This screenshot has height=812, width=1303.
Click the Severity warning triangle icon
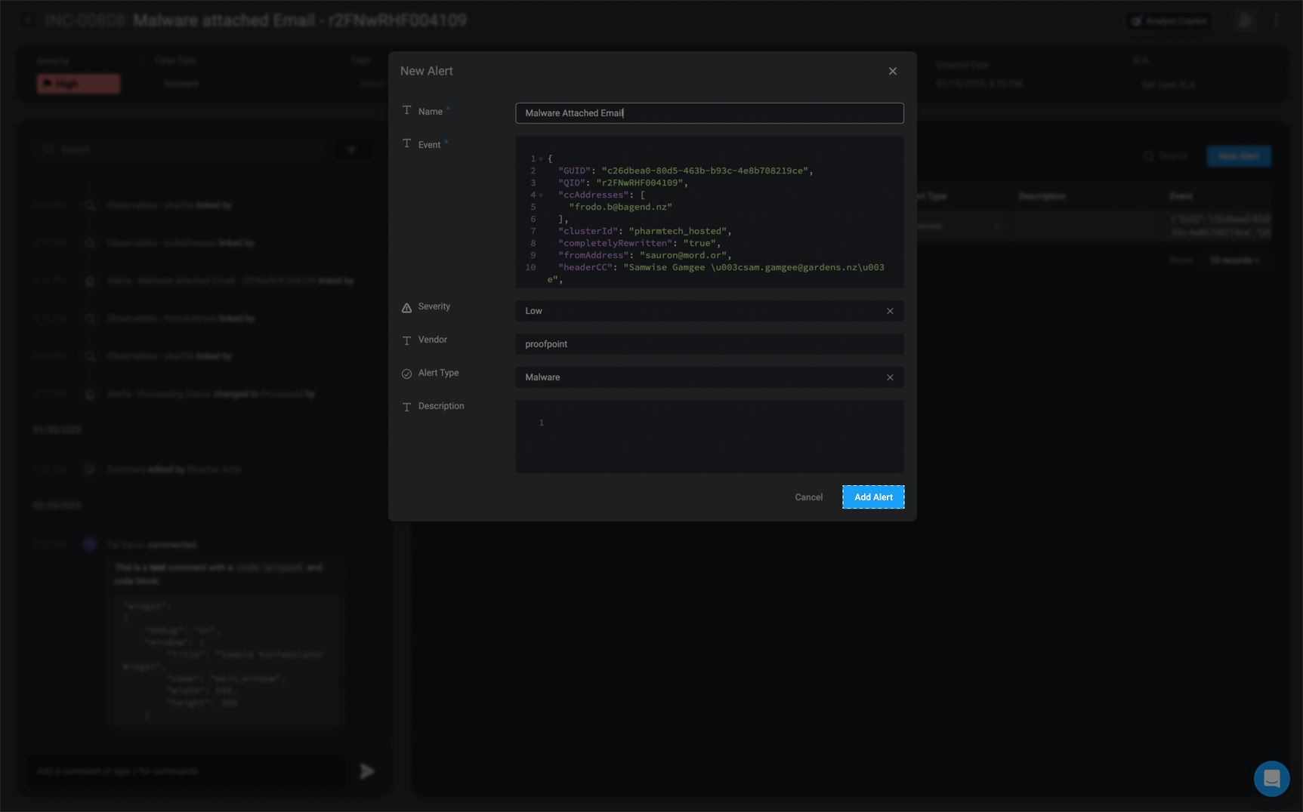tap(406, 307)
